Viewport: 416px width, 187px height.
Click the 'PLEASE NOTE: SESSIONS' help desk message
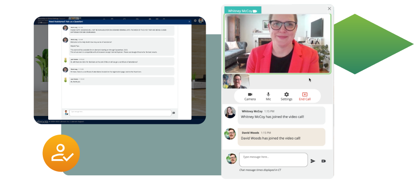point(122,30)
